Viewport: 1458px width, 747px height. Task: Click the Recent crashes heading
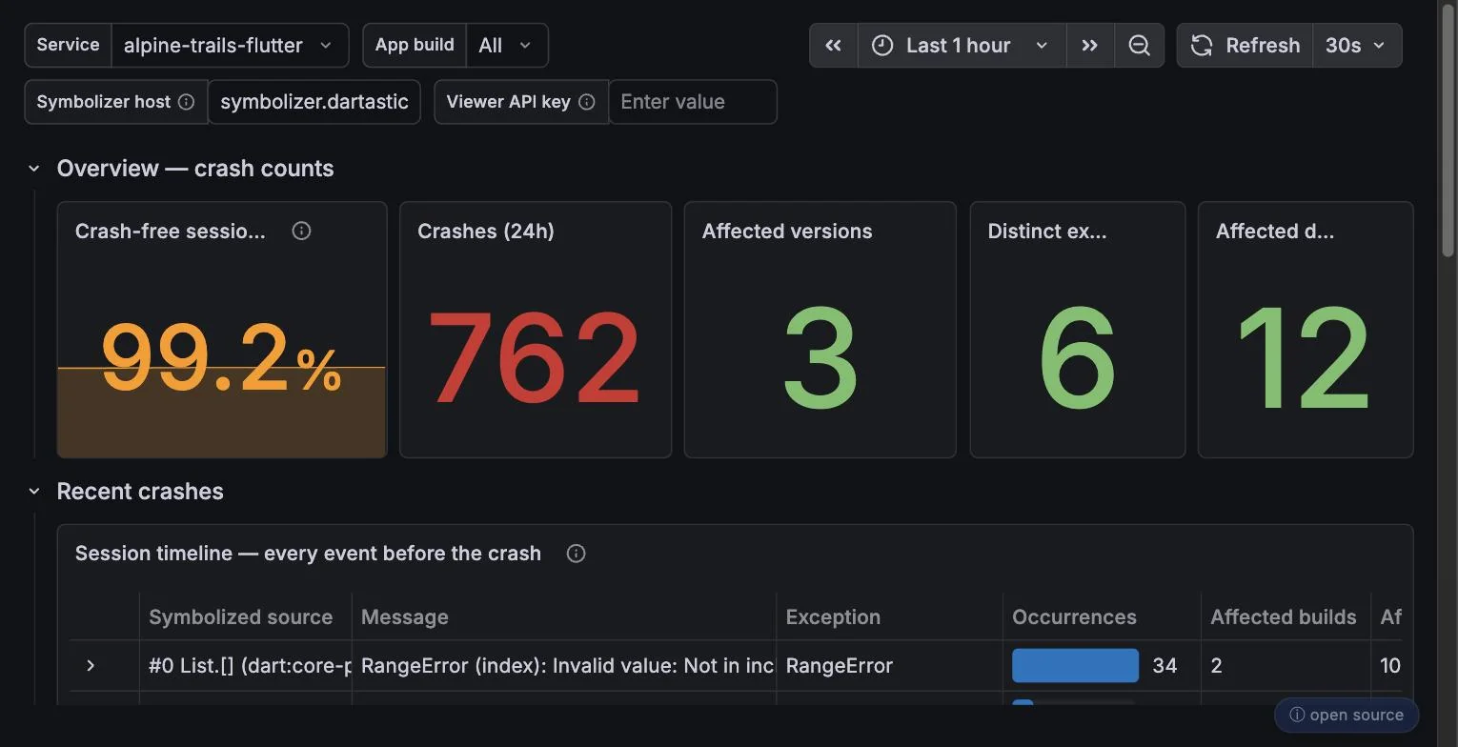140,492
